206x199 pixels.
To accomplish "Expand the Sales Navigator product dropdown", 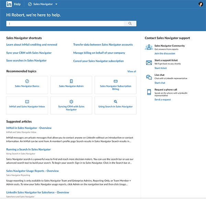I will tap(56, 4).
